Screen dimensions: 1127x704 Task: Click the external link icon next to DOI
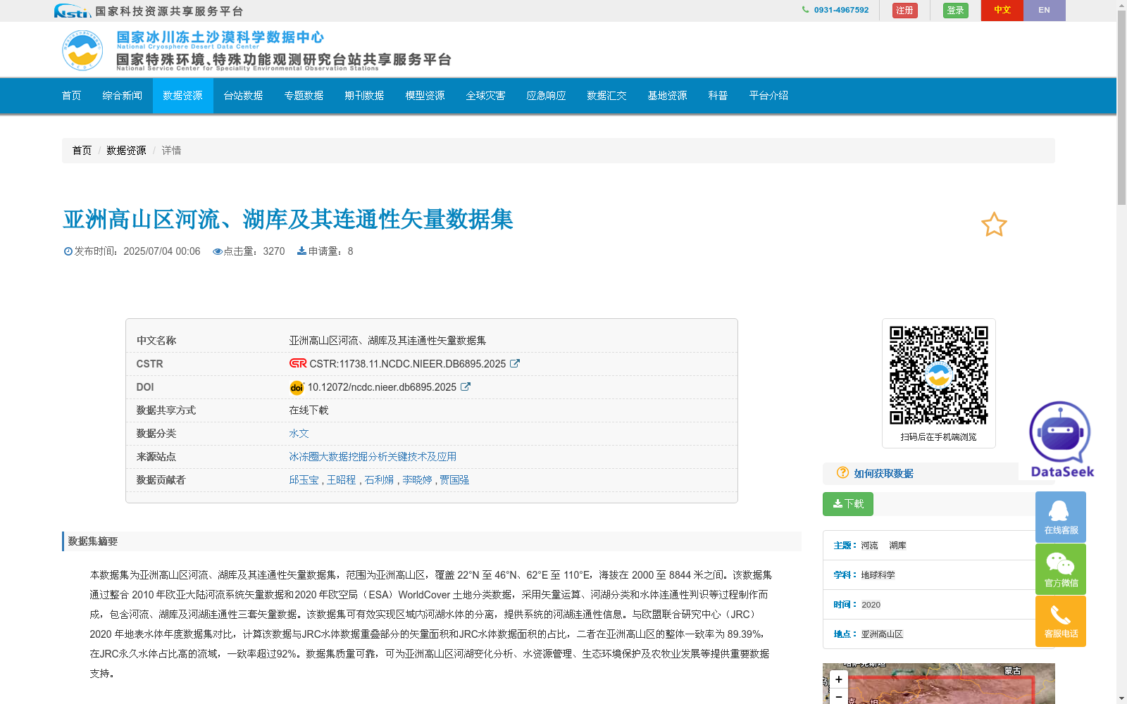tap(466, 386)
